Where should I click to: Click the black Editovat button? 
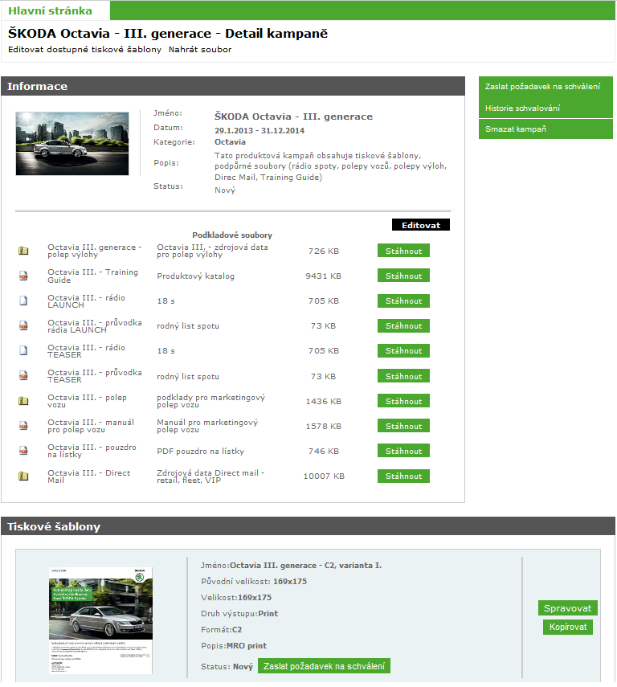(421, 225)
